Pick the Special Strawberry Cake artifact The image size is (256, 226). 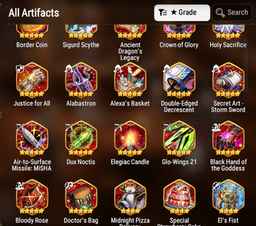(x=179, y=198)
